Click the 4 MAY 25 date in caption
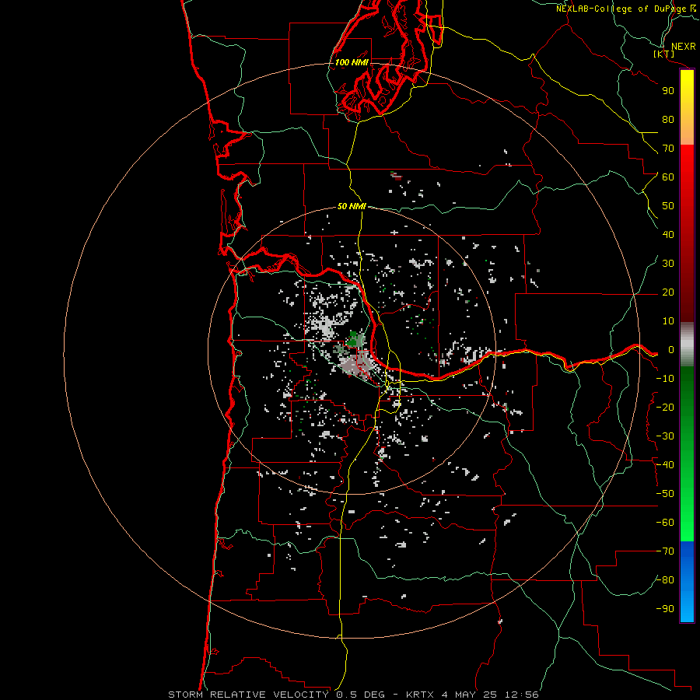Screen dimensions: 700x700 click(x=471, y=695)
